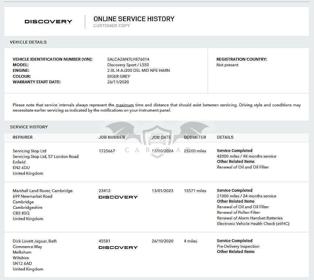Click the Pre-Delivery Inspection detail
Screen dimensions: 314x280
coord(238,246)
